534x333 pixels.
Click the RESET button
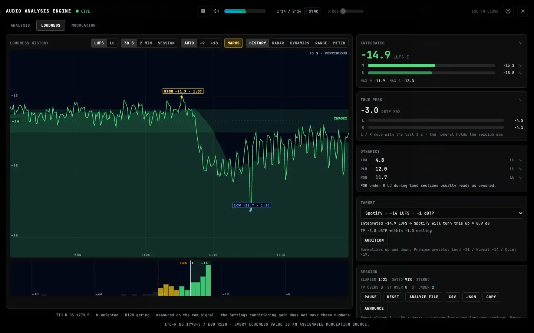click(x=393, y=297)
